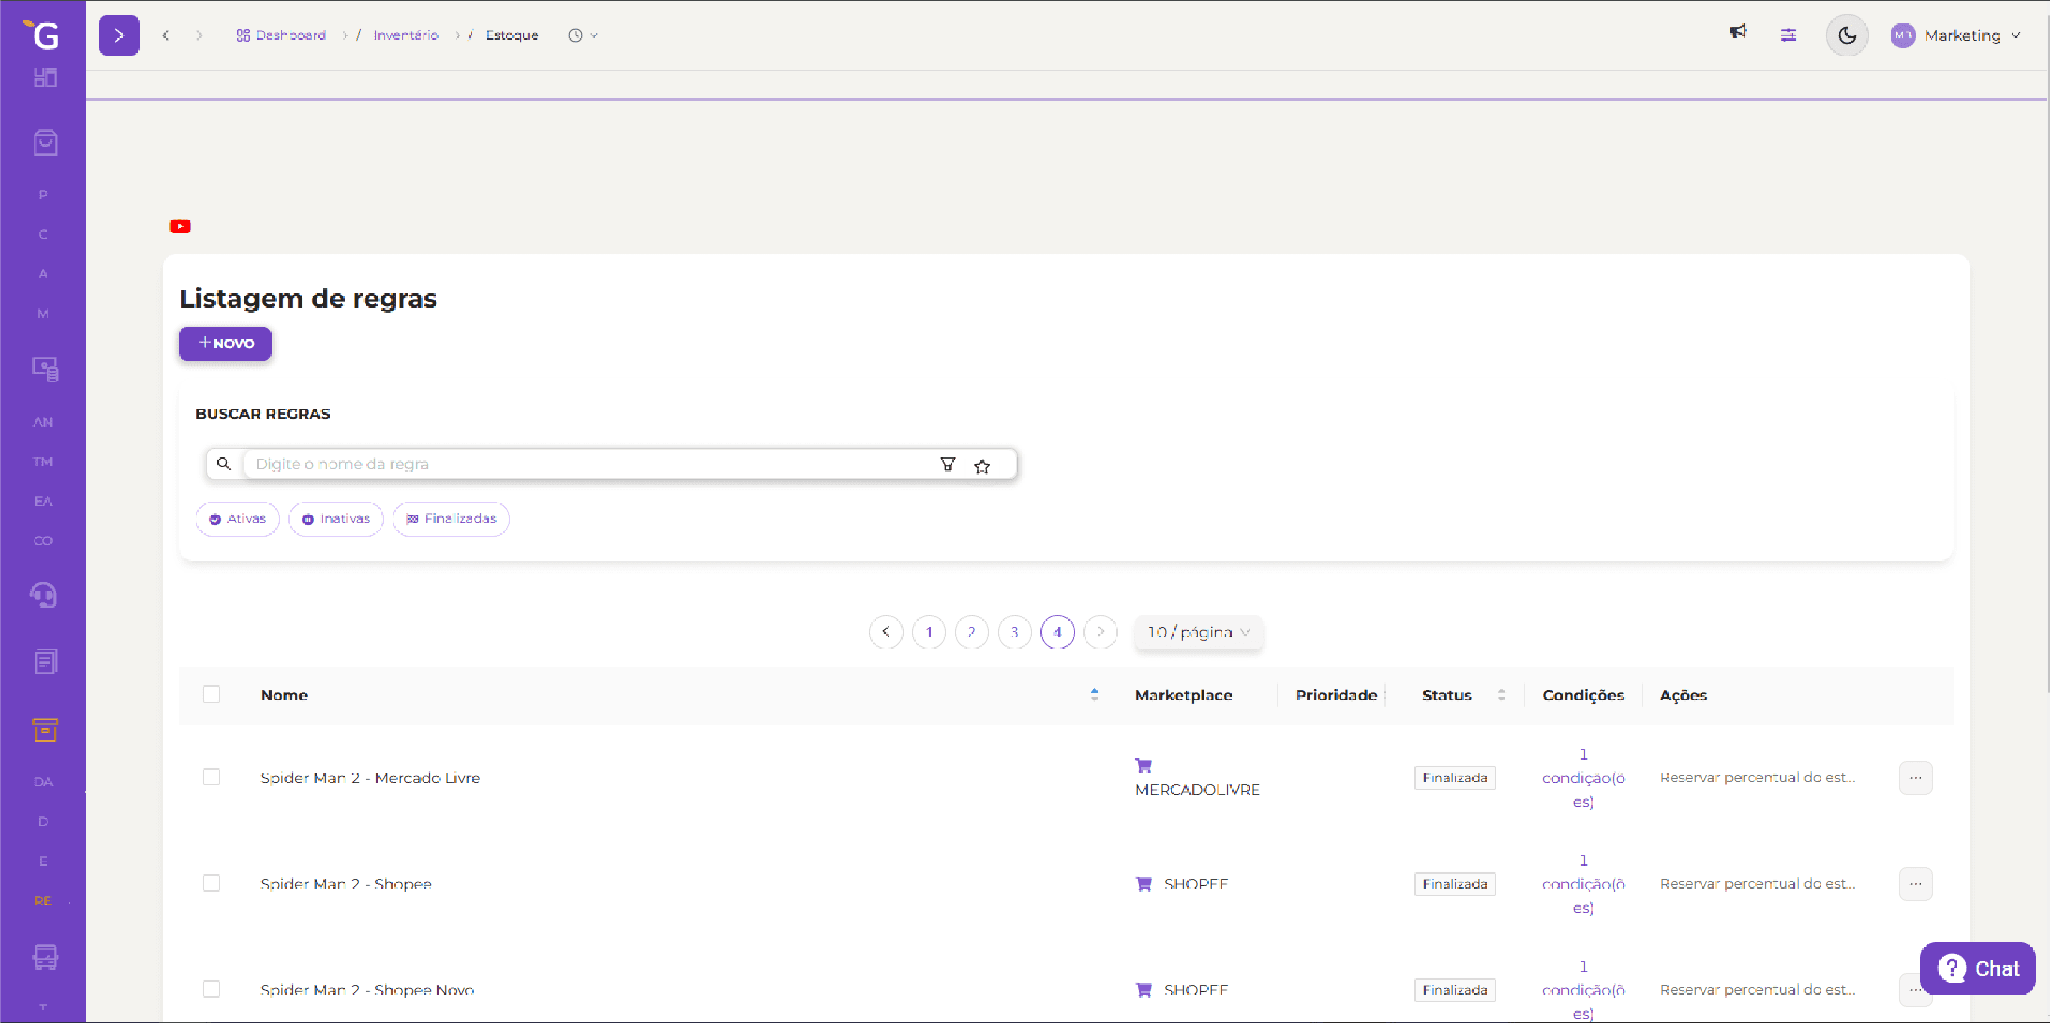The width and height of the screenshot is (2050, 1024).
Task: Click the megaphone announcements icon
Action: (1738, 34)
